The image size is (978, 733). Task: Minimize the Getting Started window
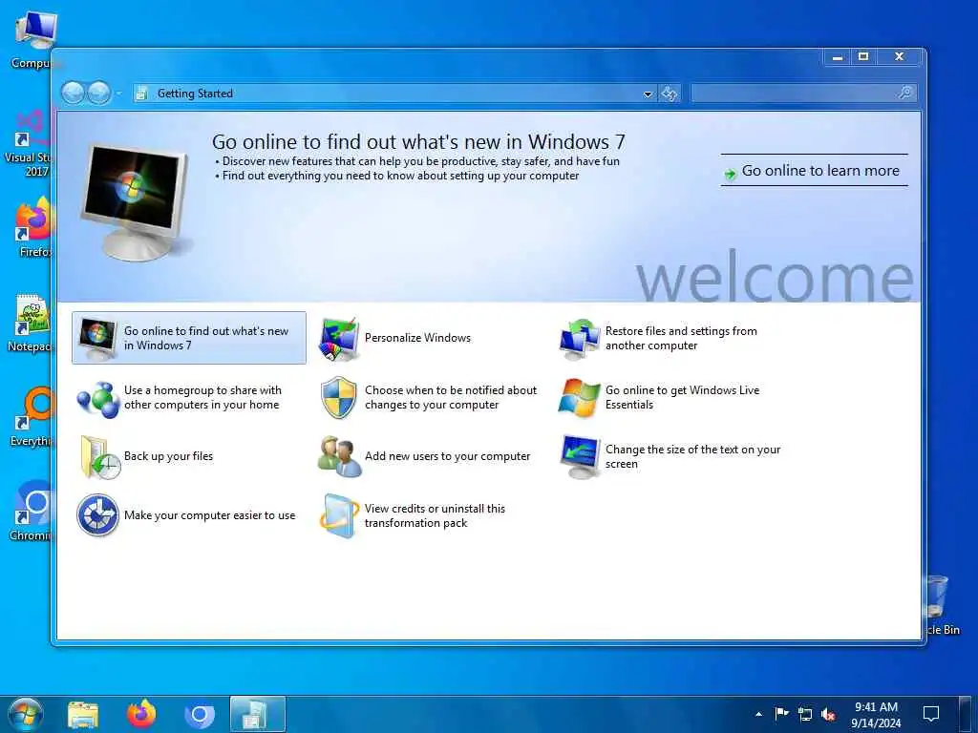click(x=838, y=56)
